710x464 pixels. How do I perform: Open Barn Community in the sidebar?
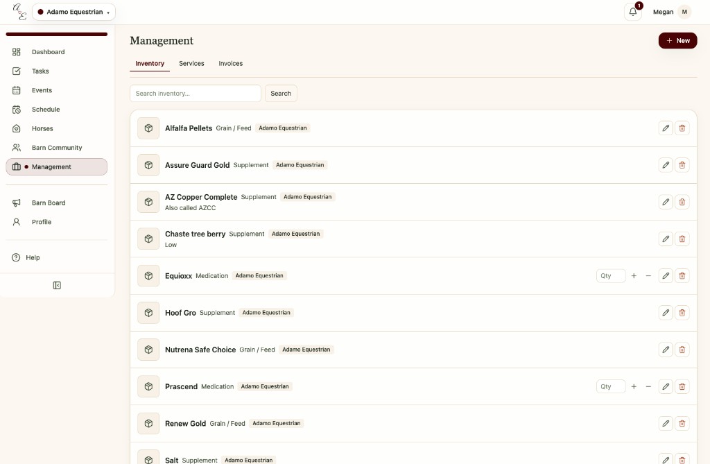click(57, 148)
